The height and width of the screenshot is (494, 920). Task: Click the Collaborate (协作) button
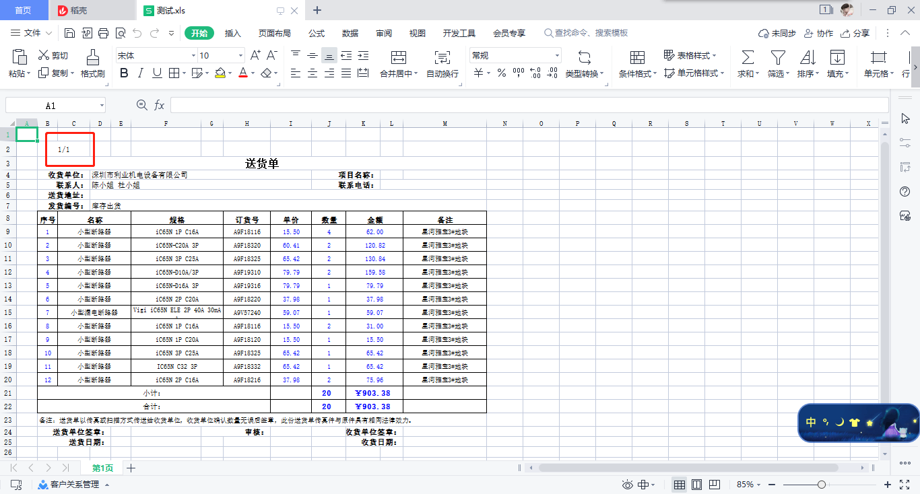[818, 33]
